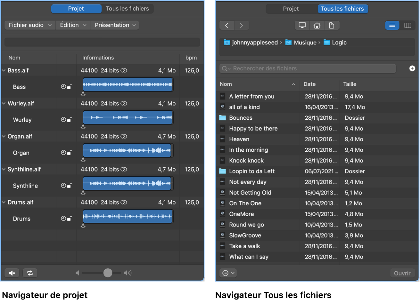The image size is (420, 303).
Task: Open the Présentation menu
Action: point(114,25)
